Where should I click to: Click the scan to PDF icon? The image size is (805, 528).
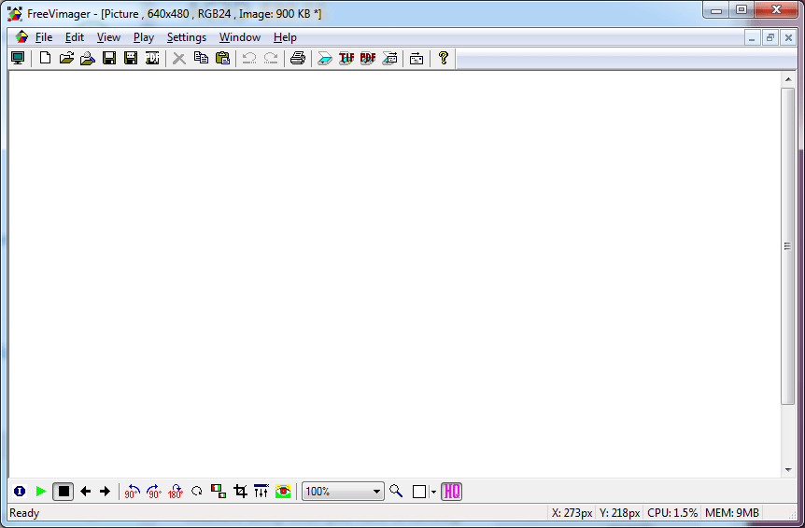(x=368, y=59)
